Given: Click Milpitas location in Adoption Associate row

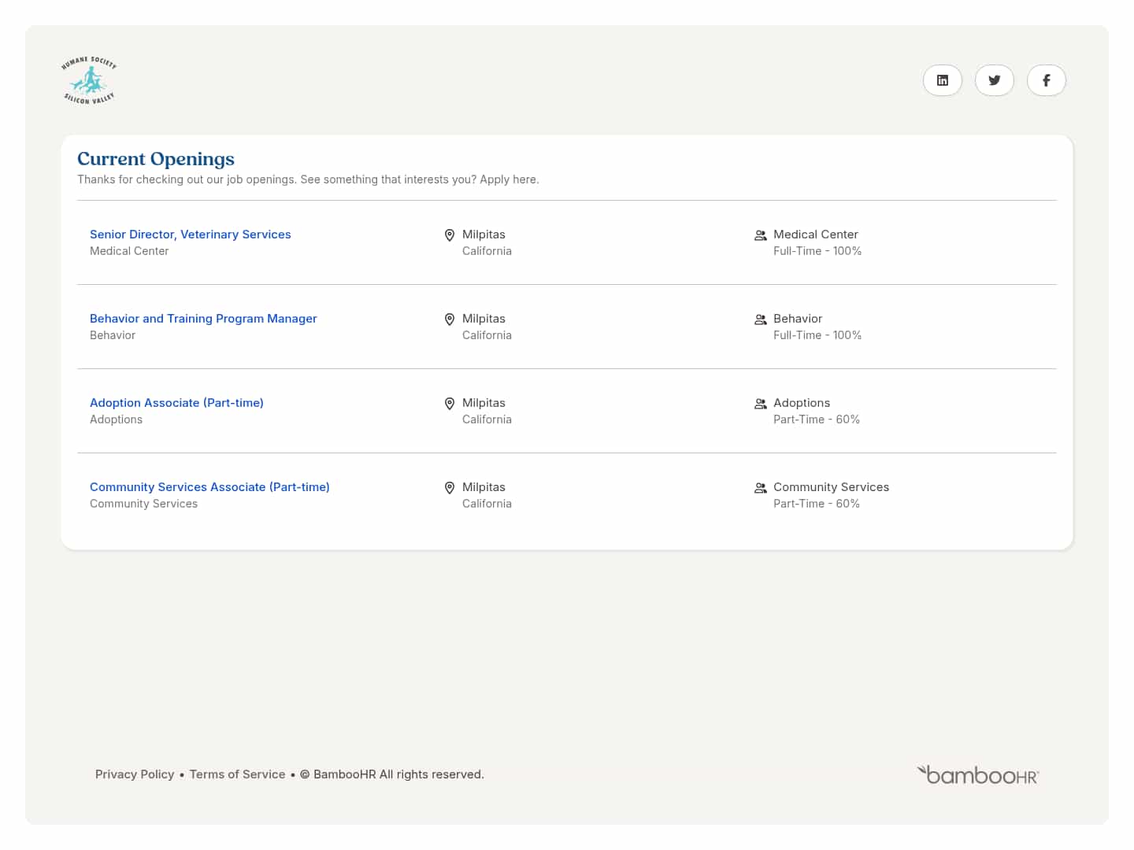Looking at the screenshot, I should coord(484,403).
